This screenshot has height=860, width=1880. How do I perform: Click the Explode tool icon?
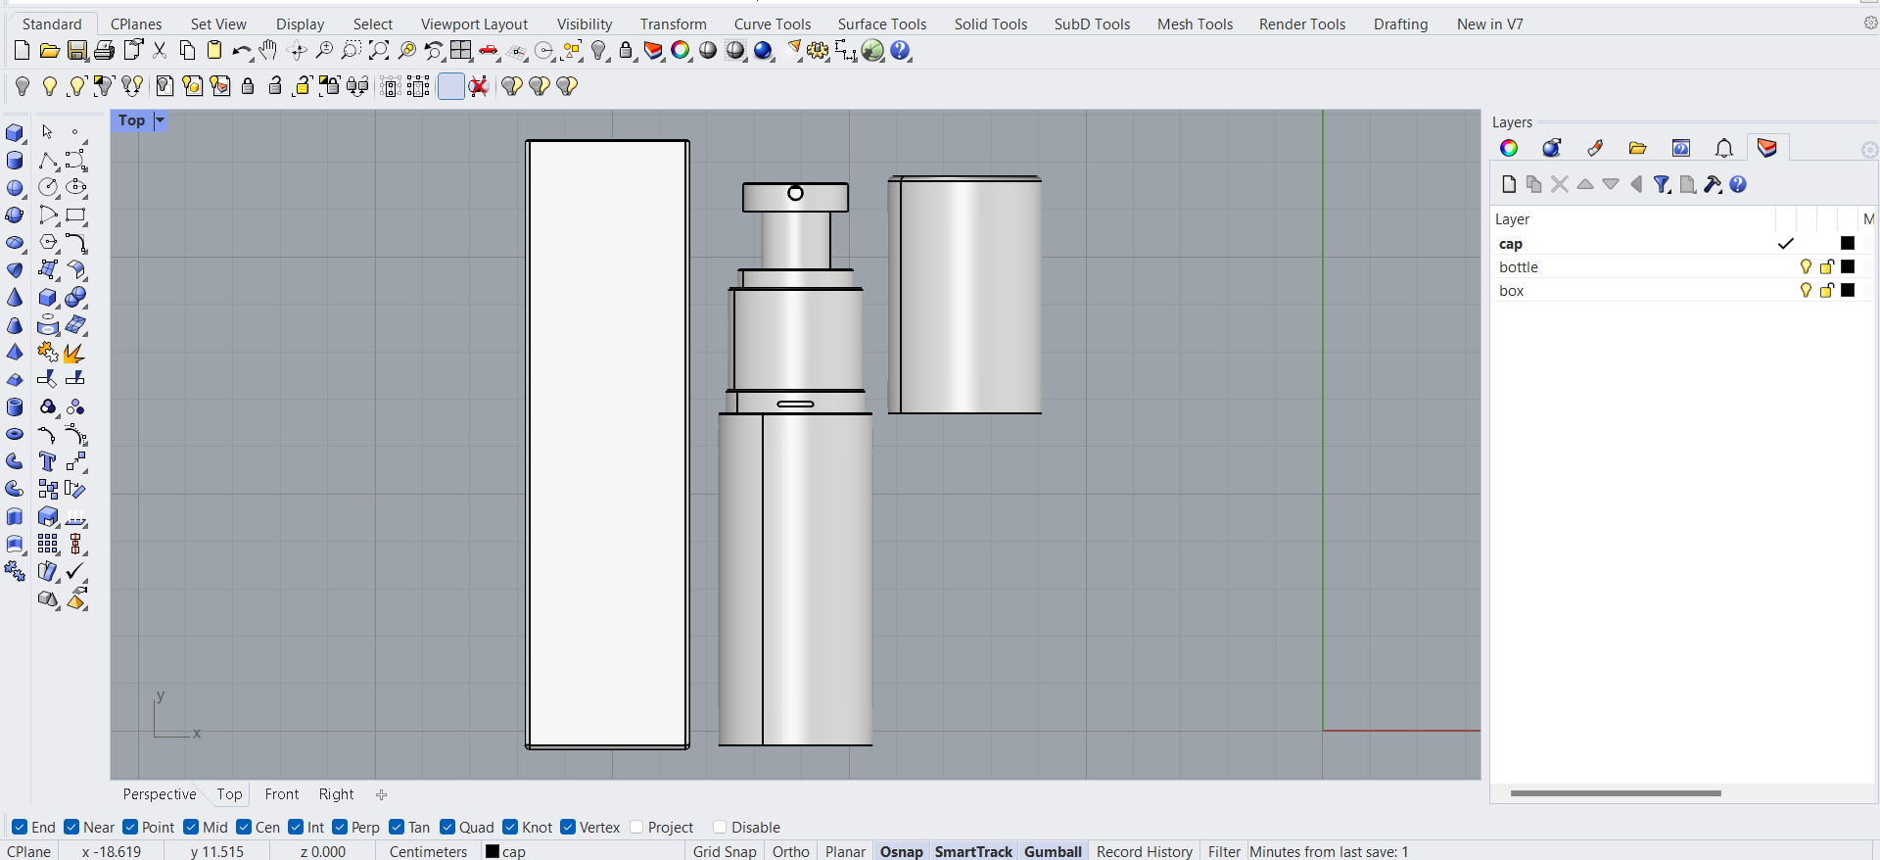coord(74,353)
